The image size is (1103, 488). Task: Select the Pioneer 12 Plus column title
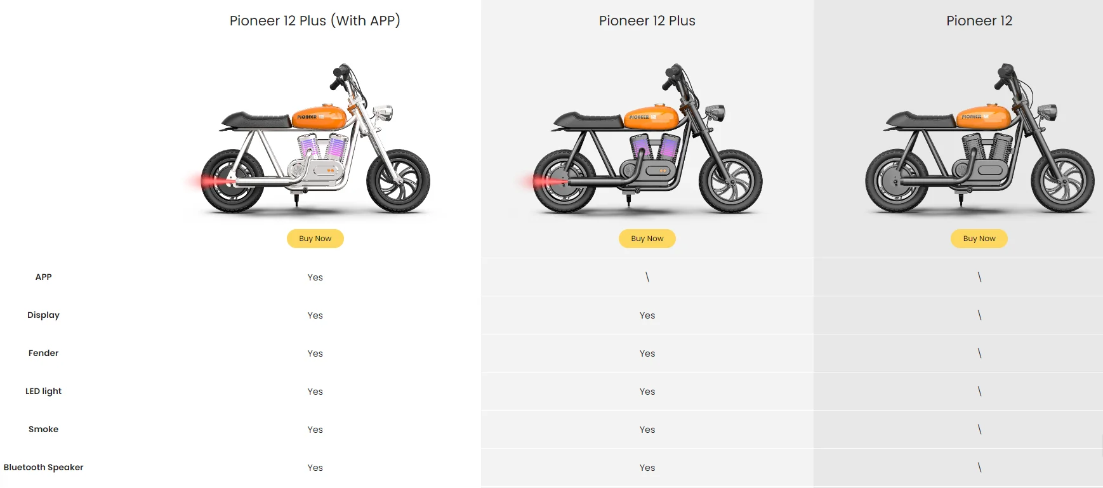647,21
